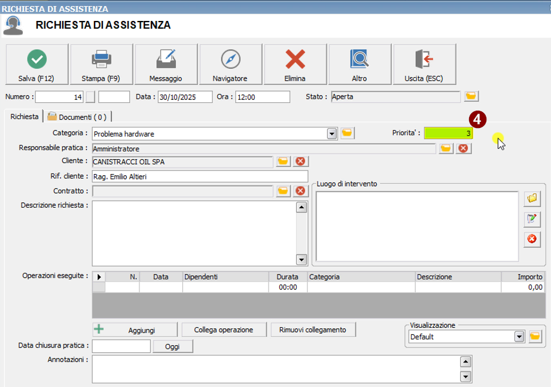
Task: Launch the Navigatore compass button
Action: (230, 65)
